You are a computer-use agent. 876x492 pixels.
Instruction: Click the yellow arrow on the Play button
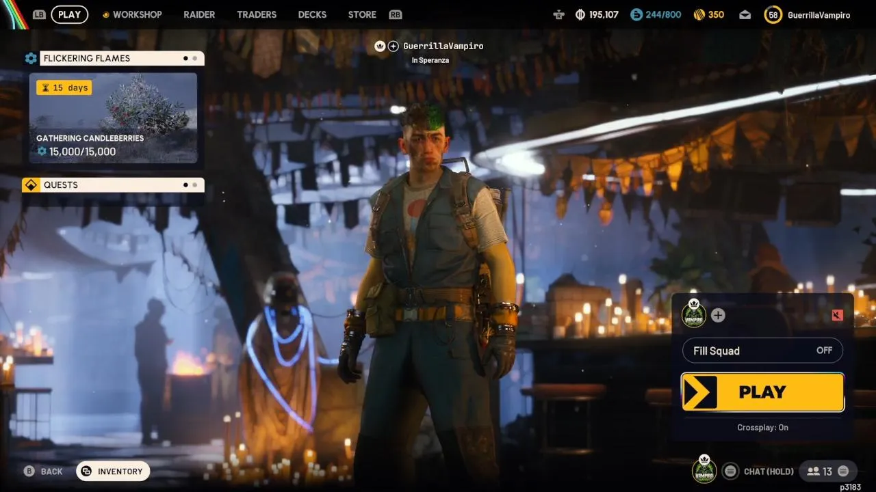point(700,392)
